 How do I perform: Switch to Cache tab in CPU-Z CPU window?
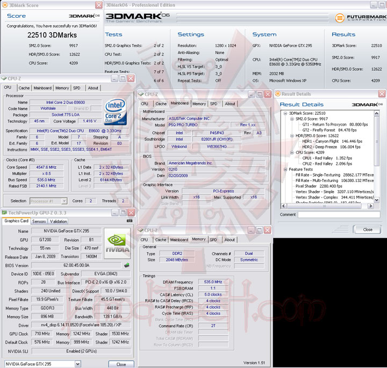pyautogui.click(x=24, y=88)
